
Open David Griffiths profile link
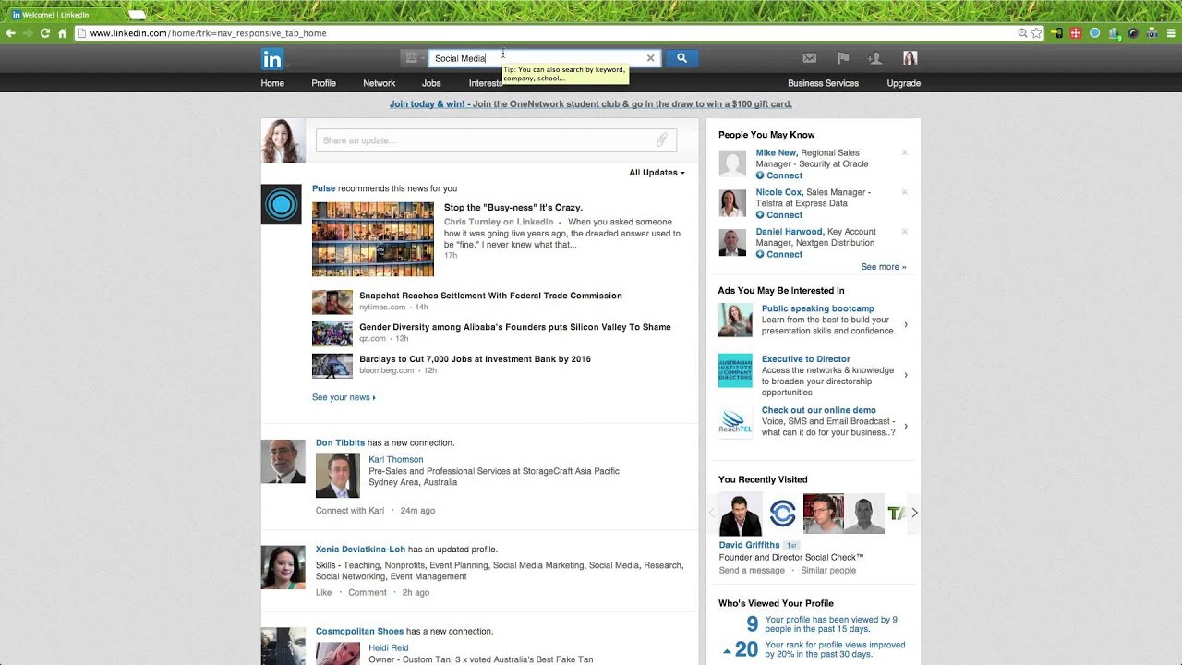(x=749, y=545)
